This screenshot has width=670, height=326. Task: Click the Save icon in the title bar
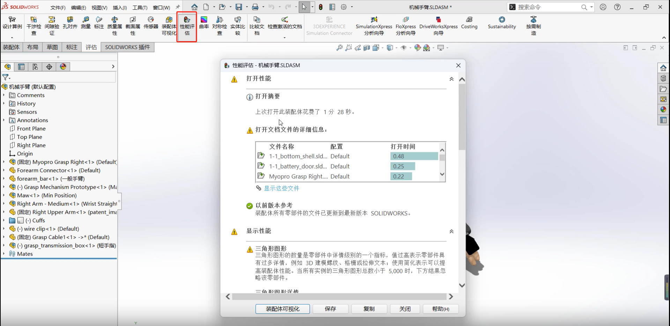[x=239, y=7]
